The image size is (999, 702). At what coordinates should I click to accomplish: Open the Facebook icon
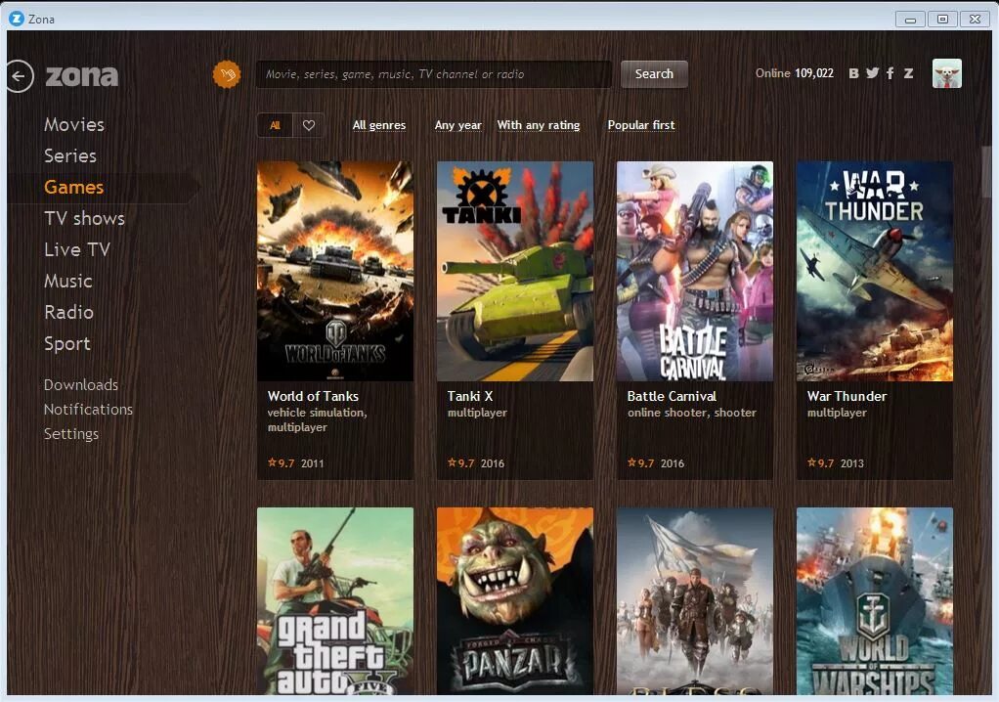890,73
